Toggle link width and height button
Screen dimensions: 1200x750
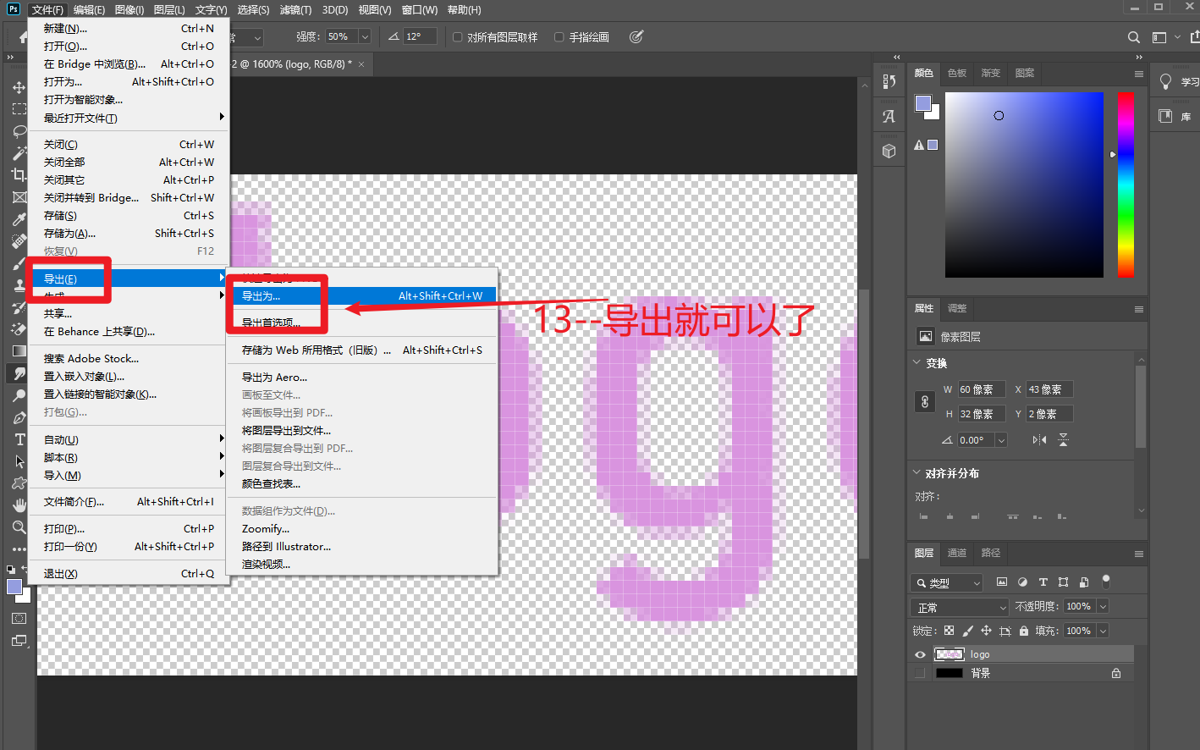click(x=925, y=402)
